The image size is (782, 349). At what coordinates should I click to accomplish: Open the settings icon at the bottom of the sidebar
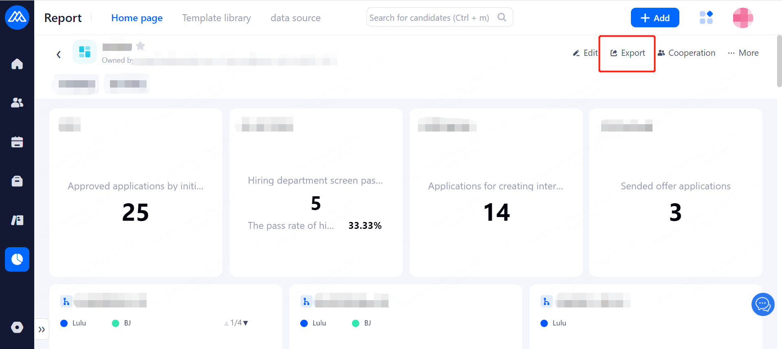(x=17, y=327)
